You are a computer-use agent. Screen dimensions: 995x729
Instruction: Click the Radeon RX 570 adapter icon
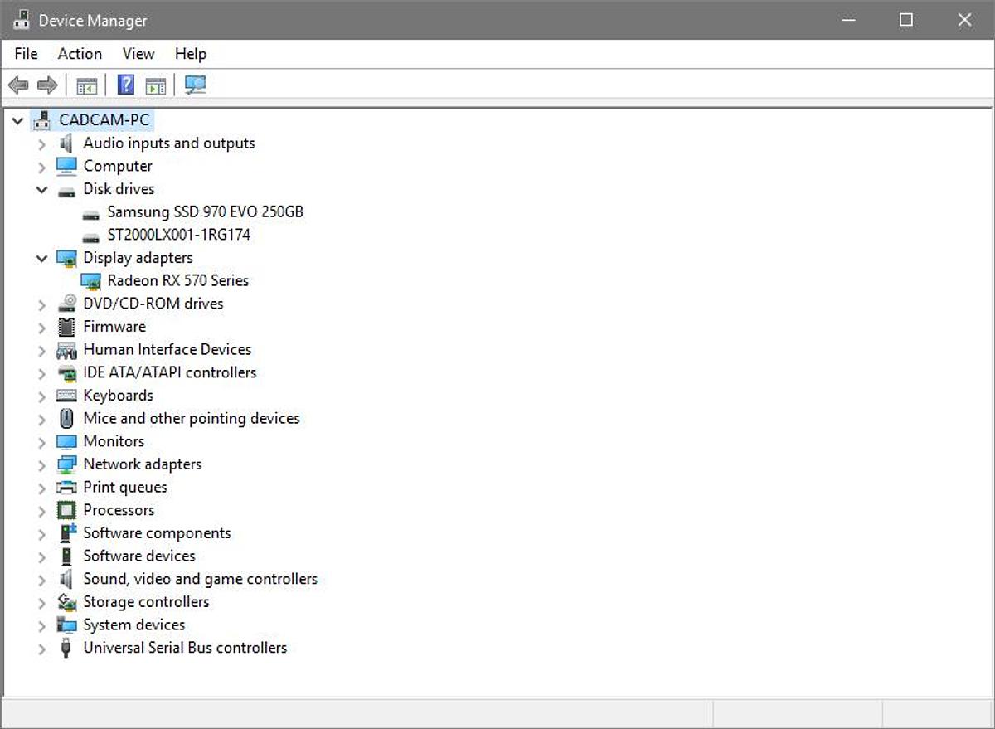click(91, 281)
